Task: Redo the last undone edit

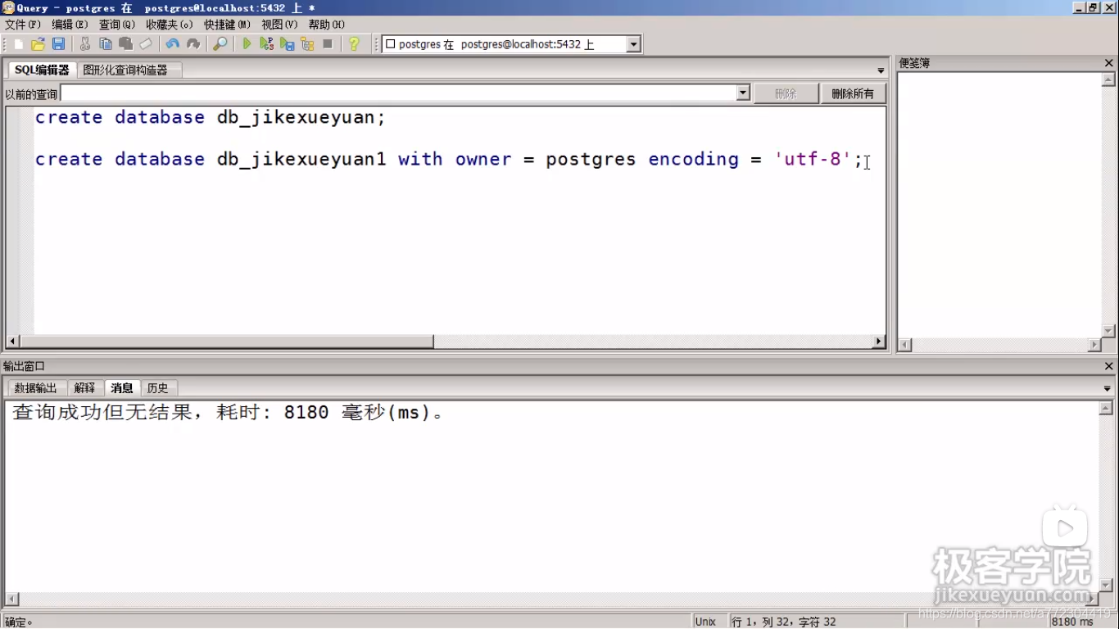Action: pyautogui.click(x=193, y=44)
